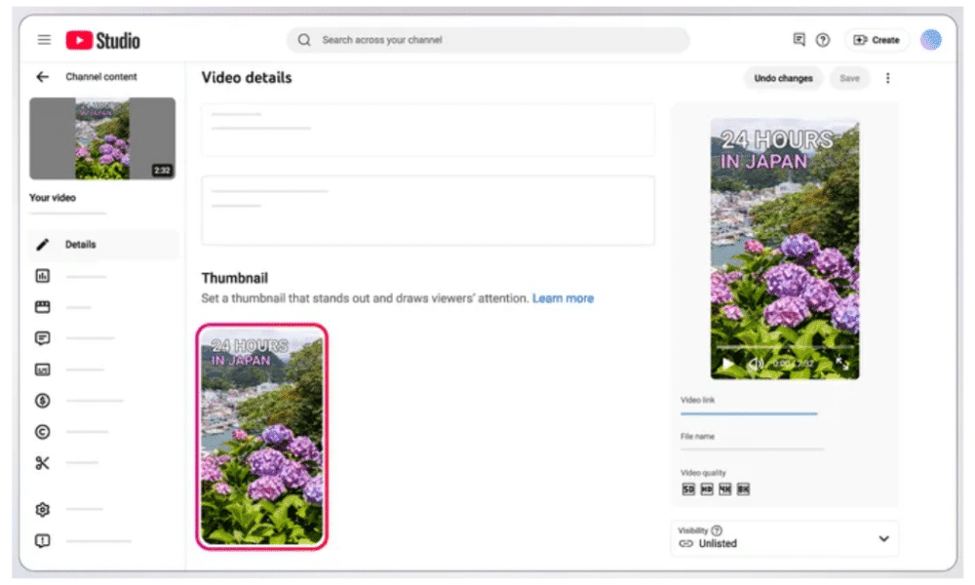
Task: Open the Subtitles icon in sidebar
Action: [x=42, y=370]
